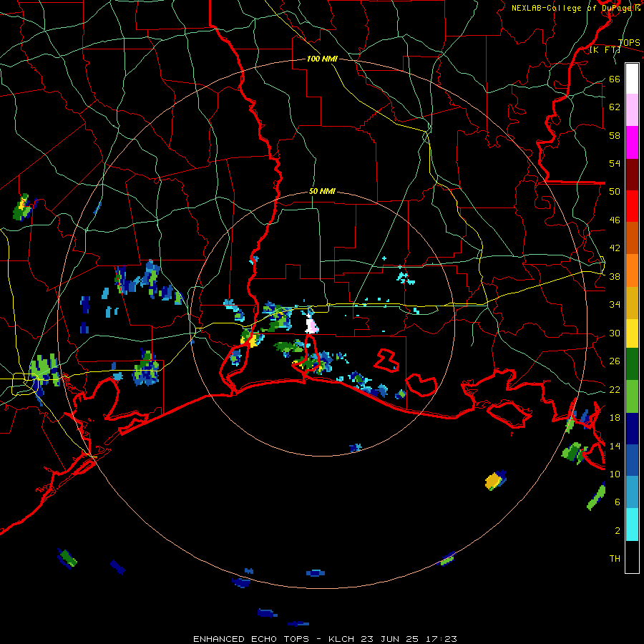This screenshot has height=644, width=644.
Task: Click the 42 legend value
Action: (x=615, y=248)
